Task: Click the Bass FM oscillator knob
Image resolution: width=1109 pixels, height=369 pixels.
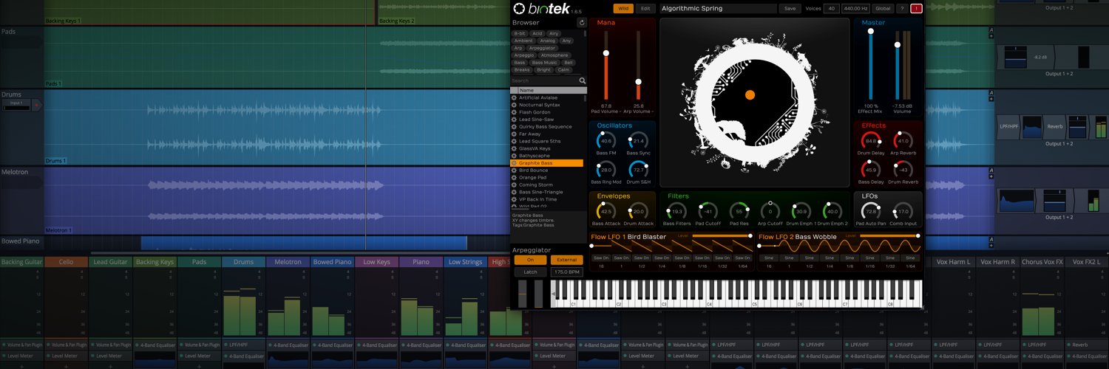Action: 606,140
